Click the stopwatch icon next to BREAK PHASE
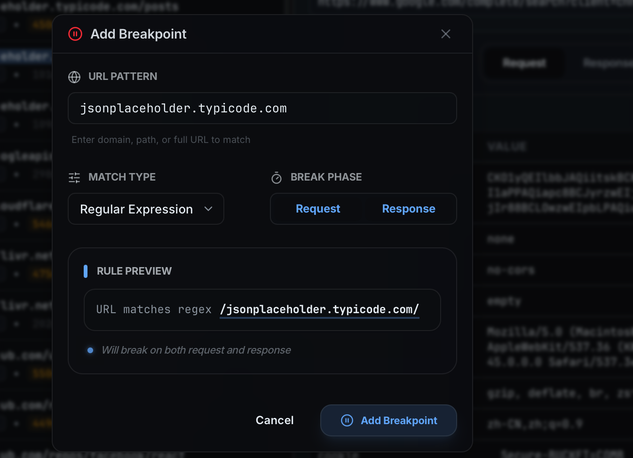 click(x=277, y=178)
